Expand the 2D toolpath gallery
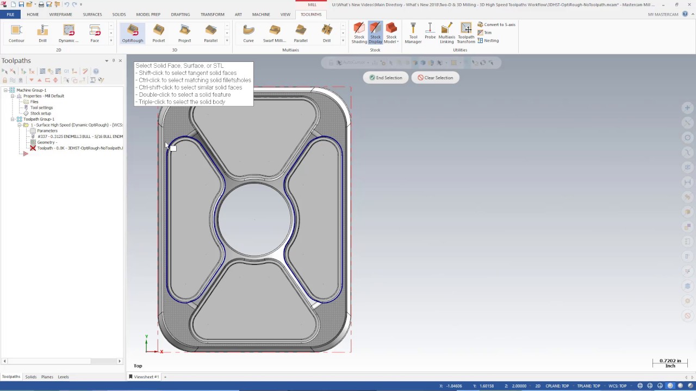Image resolution: width=696 pixels, height=391 pixels. 111,41
